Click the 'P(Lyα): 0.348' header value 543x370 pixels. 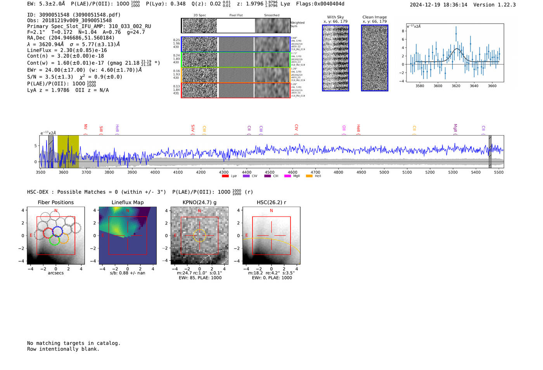(166, 4)
